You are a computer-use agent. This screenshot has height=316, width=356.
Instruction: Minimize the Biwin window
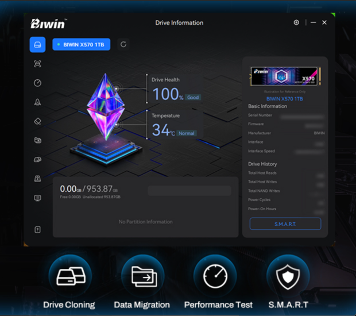tap(314, 22)
